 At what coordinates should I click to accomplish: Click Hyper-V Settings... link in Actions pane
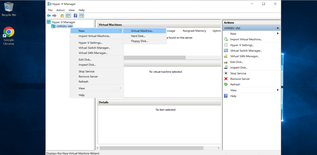coord(242,45)
